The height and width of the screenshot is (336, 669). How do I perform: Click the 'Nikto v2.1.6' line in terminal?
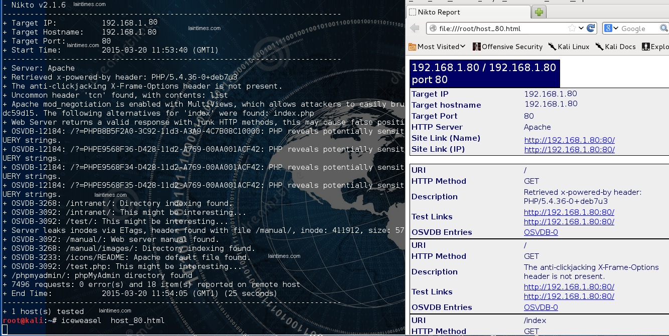[x=35, y=5]
